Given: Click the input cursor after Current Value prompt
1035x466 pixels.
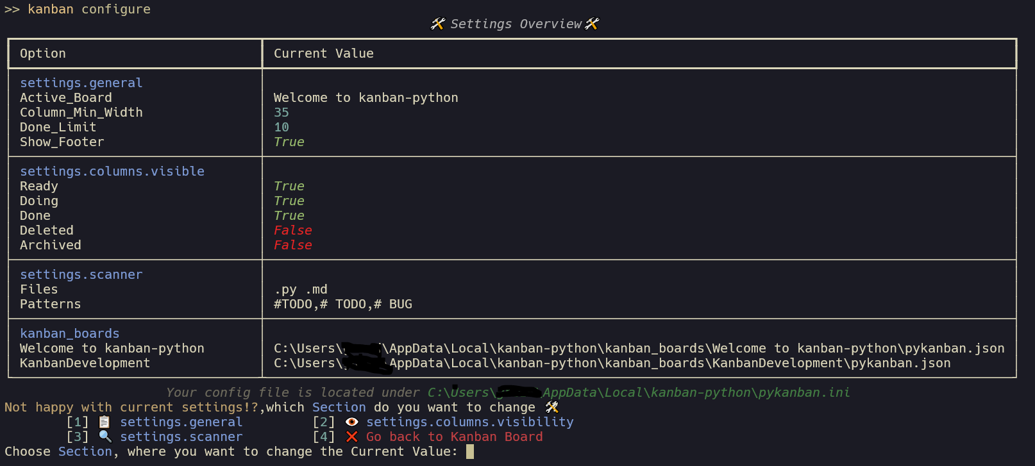Looking at the screenshot, I should pos(470,451).
